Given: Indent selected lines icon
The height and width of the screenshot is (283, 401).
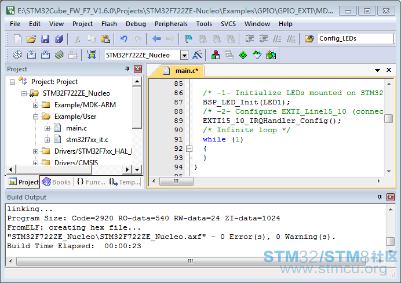Looking at the screenshot, I should [x=249, y=39].
